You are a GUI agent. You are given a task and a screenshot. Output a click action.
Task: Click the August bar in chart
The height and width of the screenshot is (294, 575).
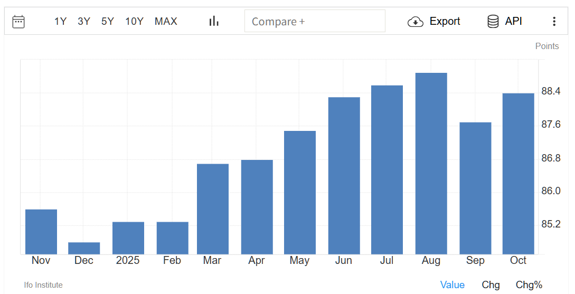[431, 164]
